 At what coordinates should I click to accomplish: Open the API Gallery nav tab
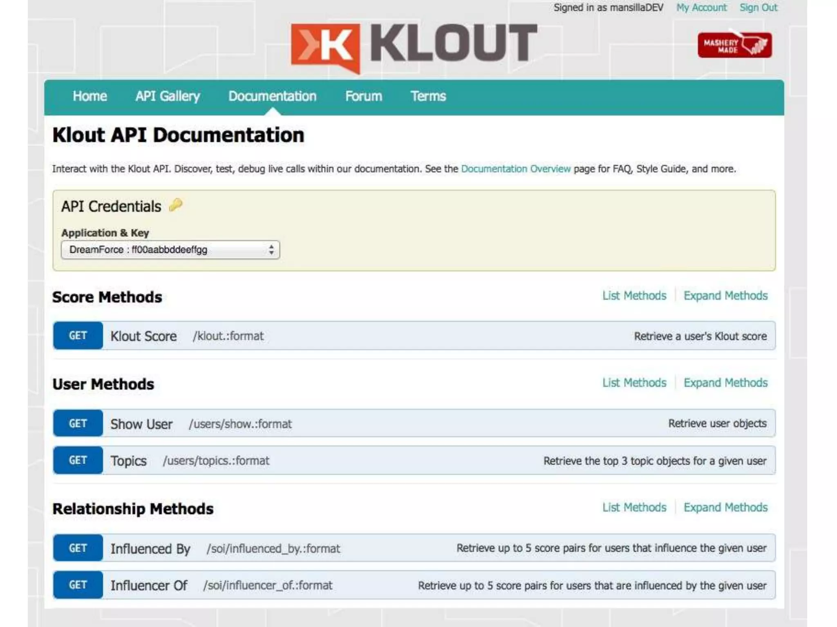pos(168,96)
